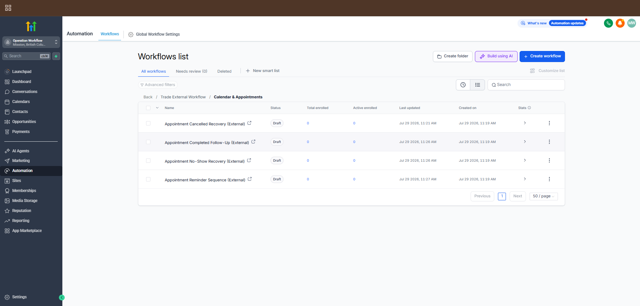Open three-dot menu for Appointment Completed Follow-Up

coord(549,142)
